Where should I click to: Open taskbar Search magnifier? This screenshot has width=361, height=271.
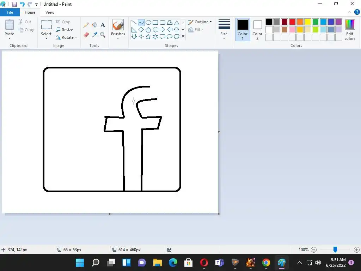[x=95, y=263]
